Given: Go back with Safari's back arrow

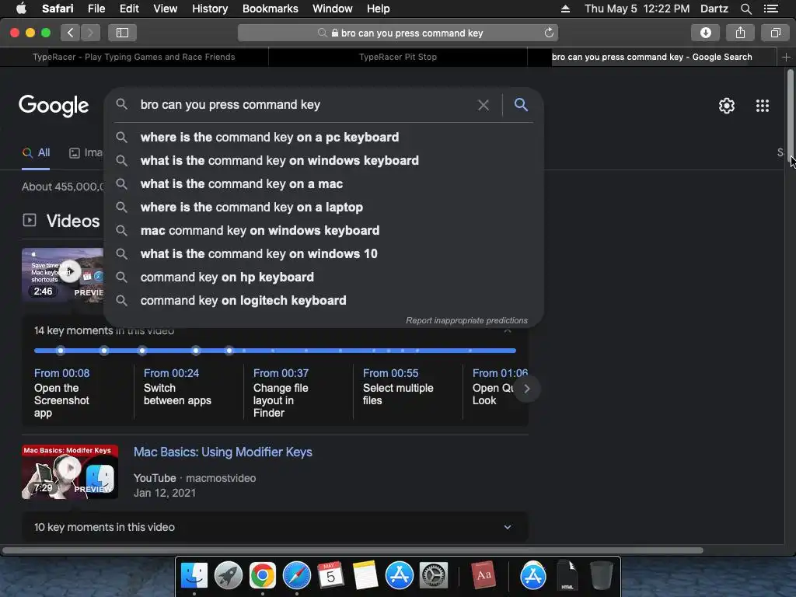Looking at the screenshot, I should [x=71, y=33].
